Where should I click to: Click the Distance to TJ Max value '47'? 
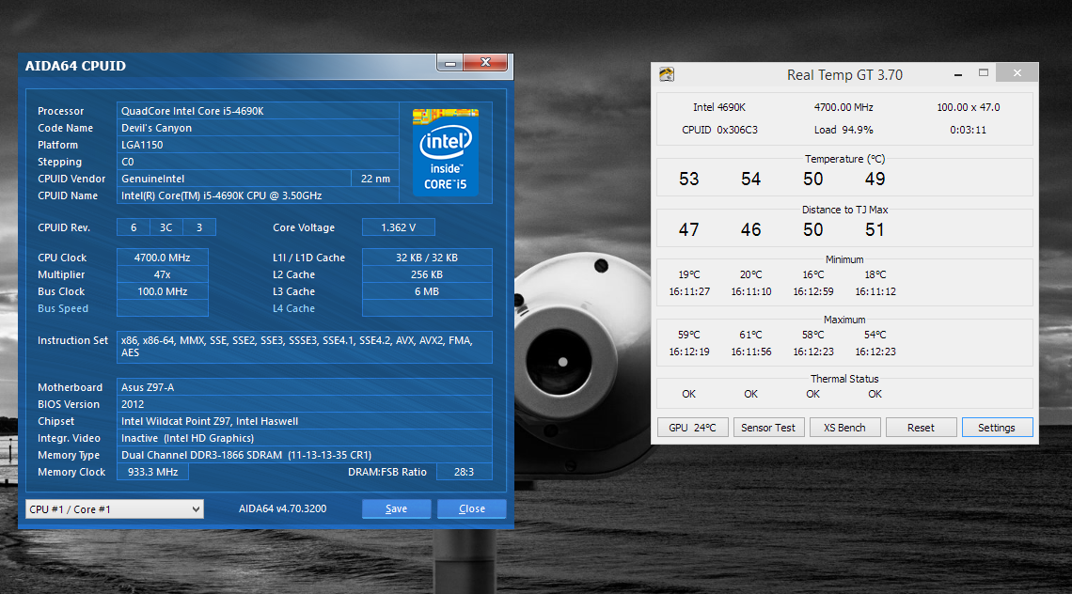pos(688,229)
